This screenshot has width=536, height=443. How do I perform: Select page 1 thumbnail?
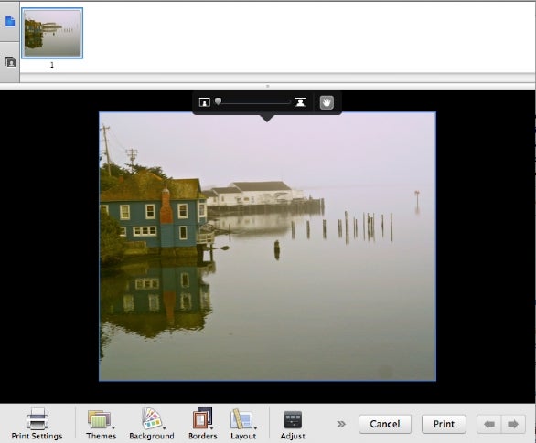coord(52,33)
